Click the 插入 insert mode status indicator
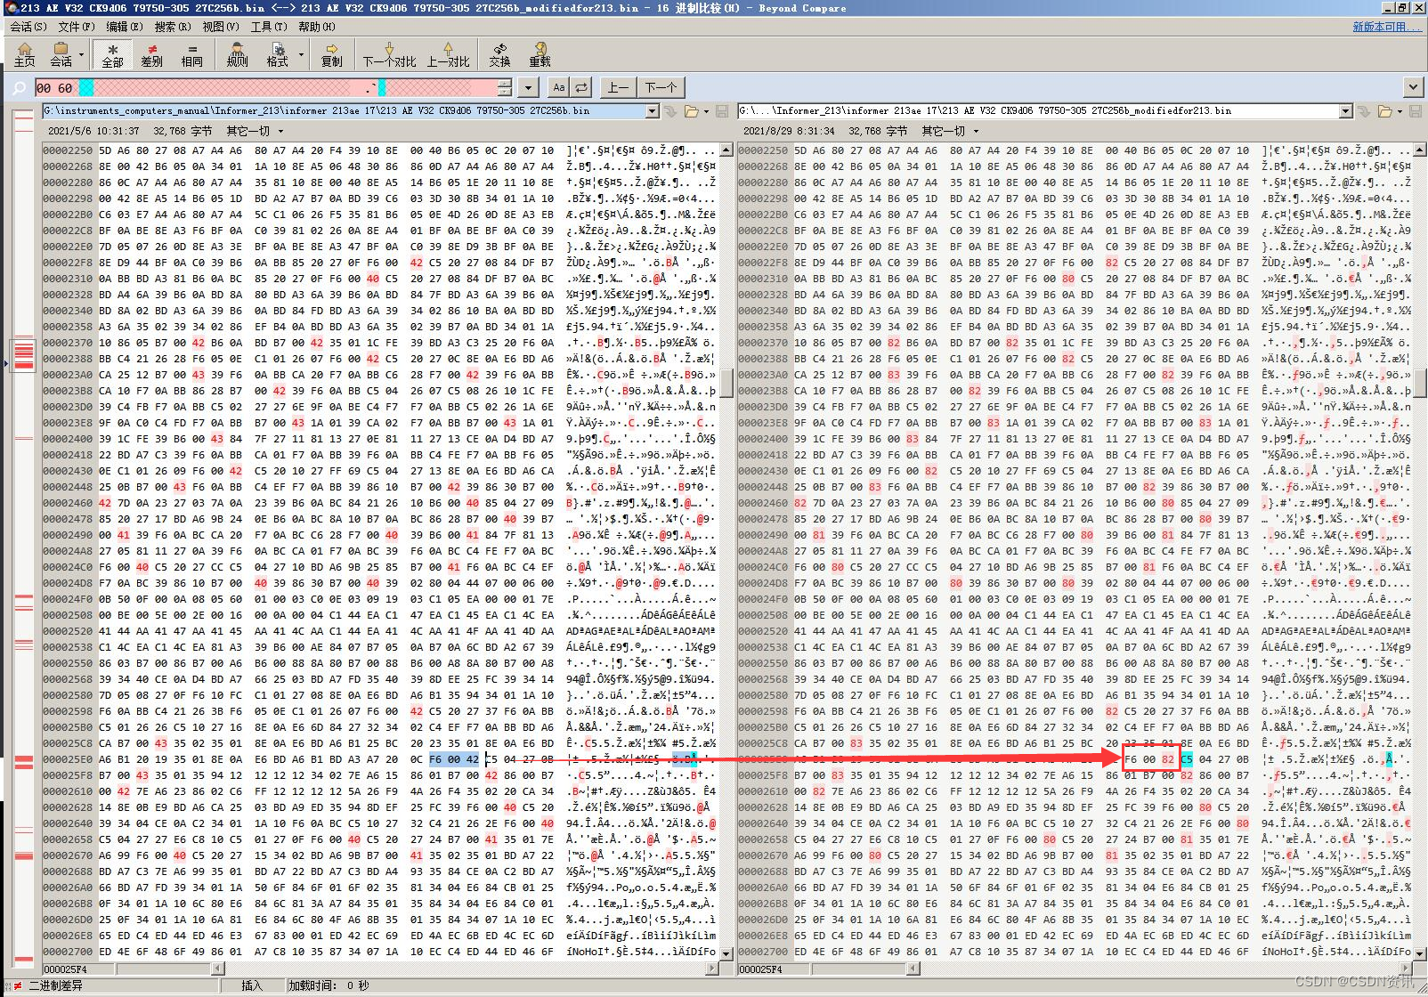Screen dimensions: 1428x997 (252, 985)
